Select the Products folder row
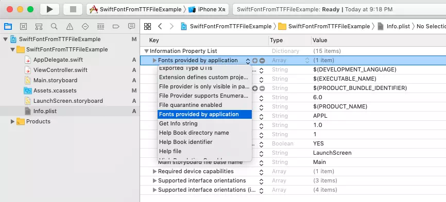Screen dimensions: 446x202 [x=70, y=121]
